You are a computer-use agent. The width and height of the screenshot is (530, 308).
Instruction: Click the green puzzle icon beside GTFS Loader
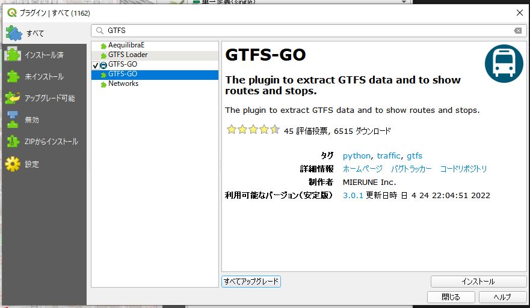tap(103, 55)
